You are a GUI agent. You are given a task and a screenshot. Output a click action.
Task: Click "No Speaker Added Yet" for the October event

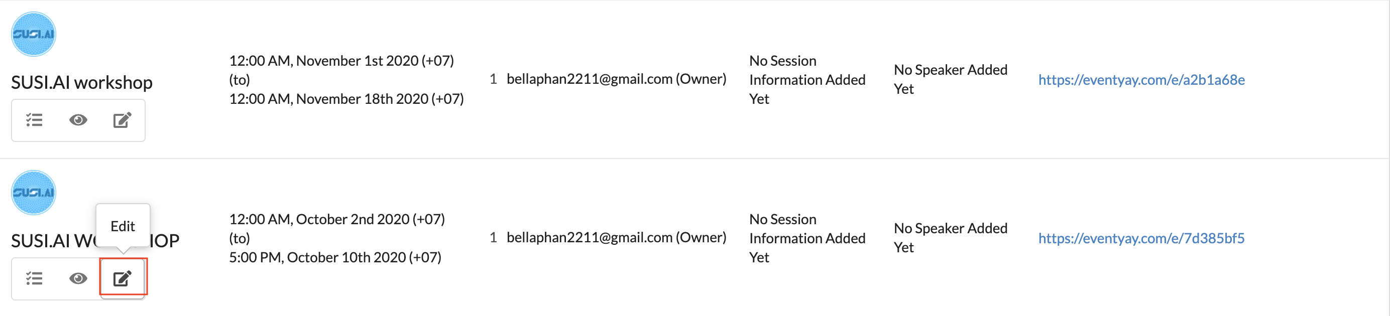(x=950, y=238)
